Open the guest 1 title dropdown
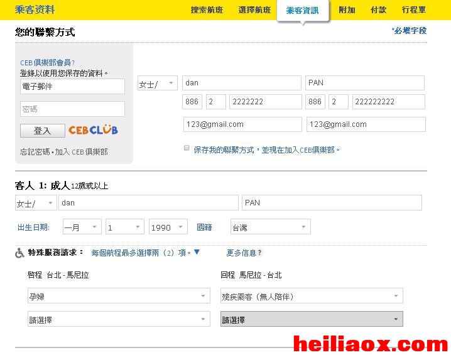The height and width of the screenshot is (355, 451). (36, 203)
